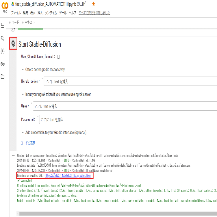Image resolution: width=217 pixels, height=217 pixels.
Task: Open the 編集 menu
Action: coord(25,13)
